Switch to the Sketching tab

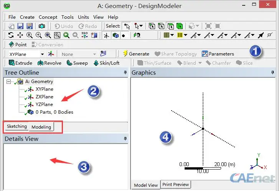tap(17, 126)
